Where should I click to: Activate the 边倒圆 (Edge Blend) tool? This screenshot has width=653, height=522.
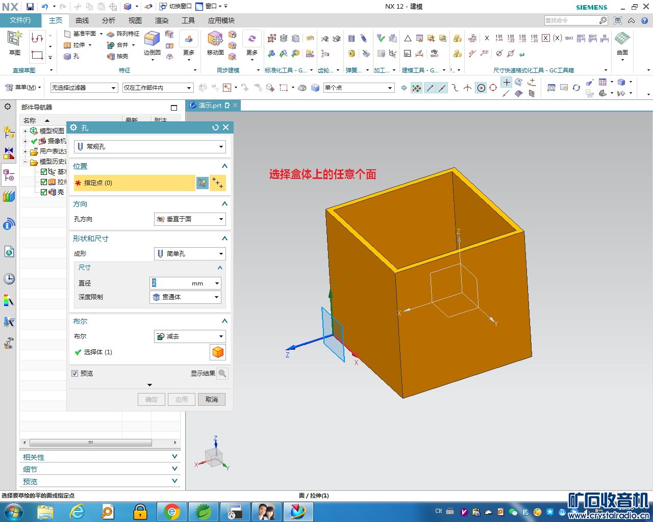(152, 43)
